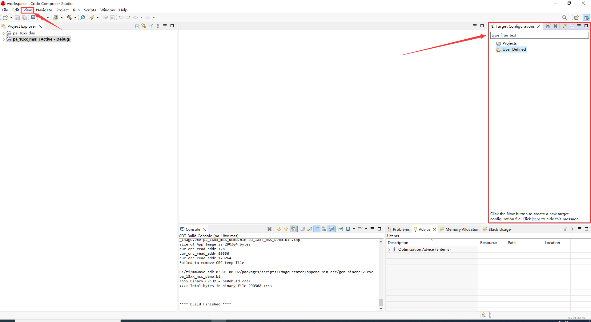Expand Optimization Advice (3 items) row
This screenshot has height=322, width=591.
coord(389,249)
